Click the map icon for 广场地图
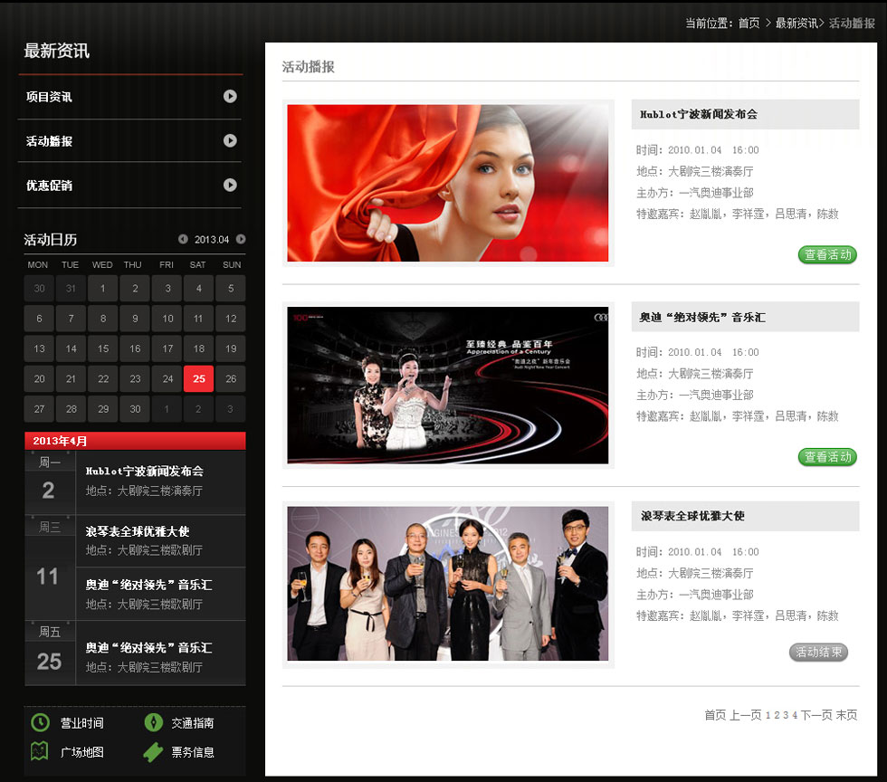This screenshot has width=887, height=782. coord(40,751)
